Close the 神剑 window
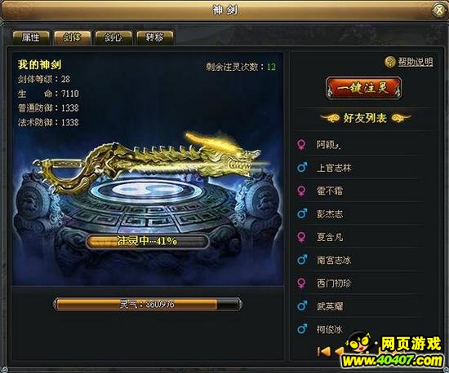Viewport: 449px width, 373px height. [439, 11]
